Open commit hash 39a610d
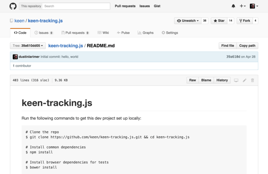This screenshot has height=174, width=268. [233, 57]
